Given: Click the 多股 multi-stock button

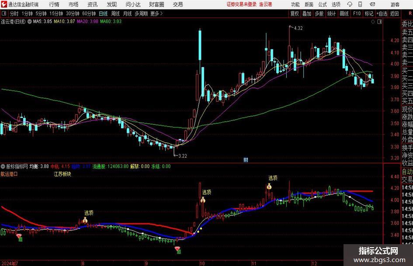Looking at the screenshot, I should coord(319,14).
